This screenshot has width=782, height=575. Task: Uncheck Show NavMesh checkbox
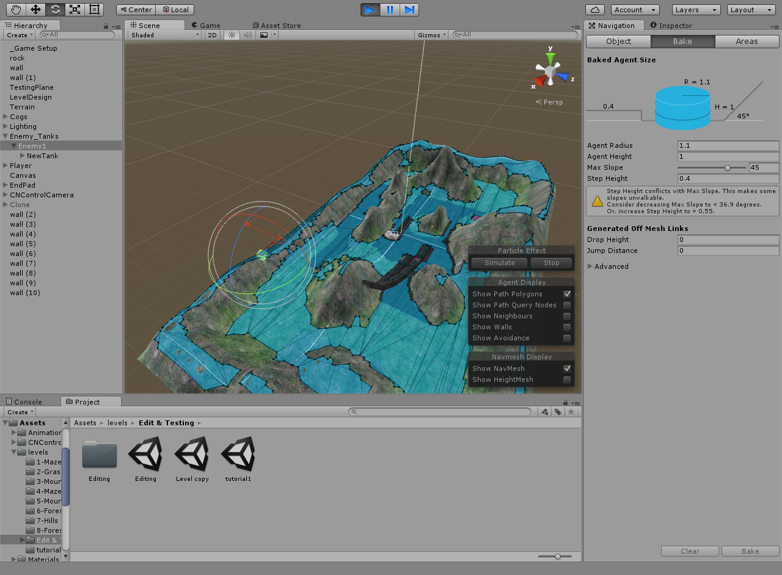[x=567, y=368]
